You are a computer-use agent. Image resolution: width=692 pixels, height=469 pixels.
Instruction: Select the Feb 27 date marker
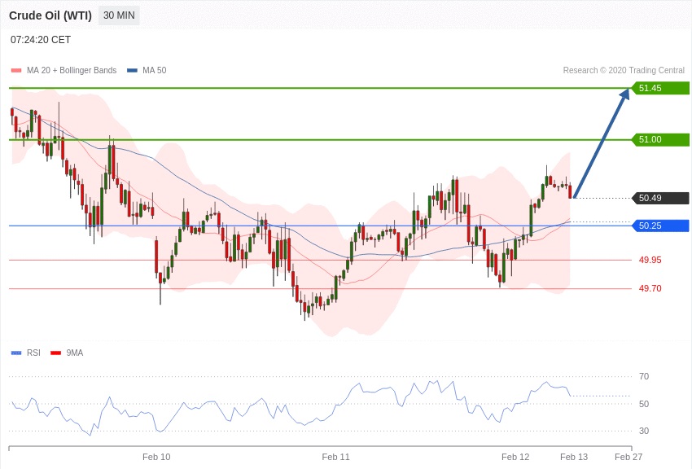pyautogui.click(x=628, y=457)
